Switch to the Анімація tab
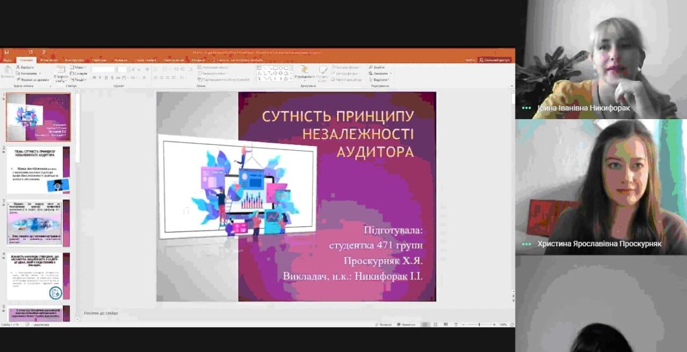Screen dimensions: 687x352 [x=121, y=60]
